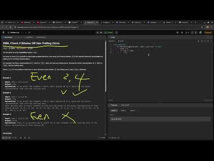This screenshot has width=214, height=161.
Task: Click the Source link below testcase
Action: tap(114, 138)
